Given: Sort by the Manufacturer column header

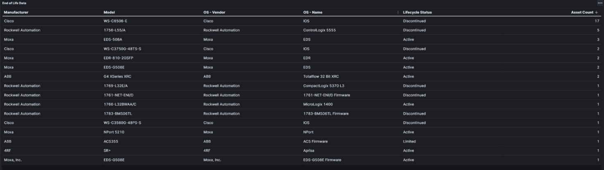Looking at the screenshot, I should pyautogui.click(x=16, y=12).
